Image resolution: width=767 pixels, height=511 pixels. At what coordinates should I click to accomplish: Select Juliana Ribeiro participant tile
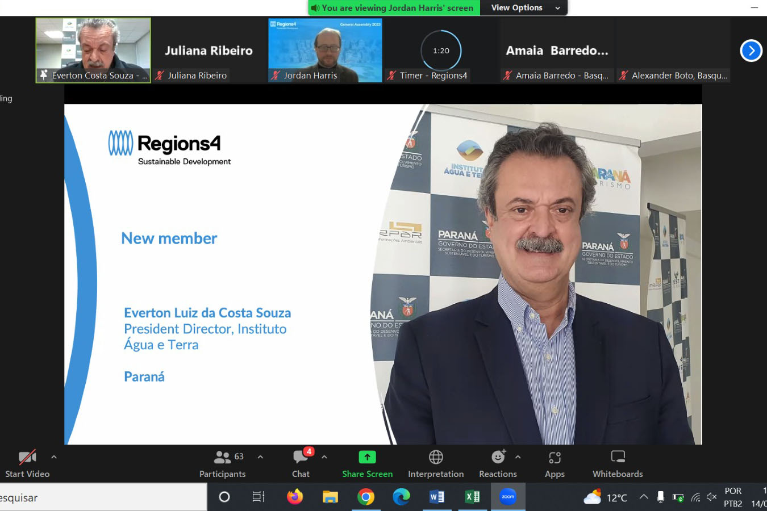(x=209, y=50)
